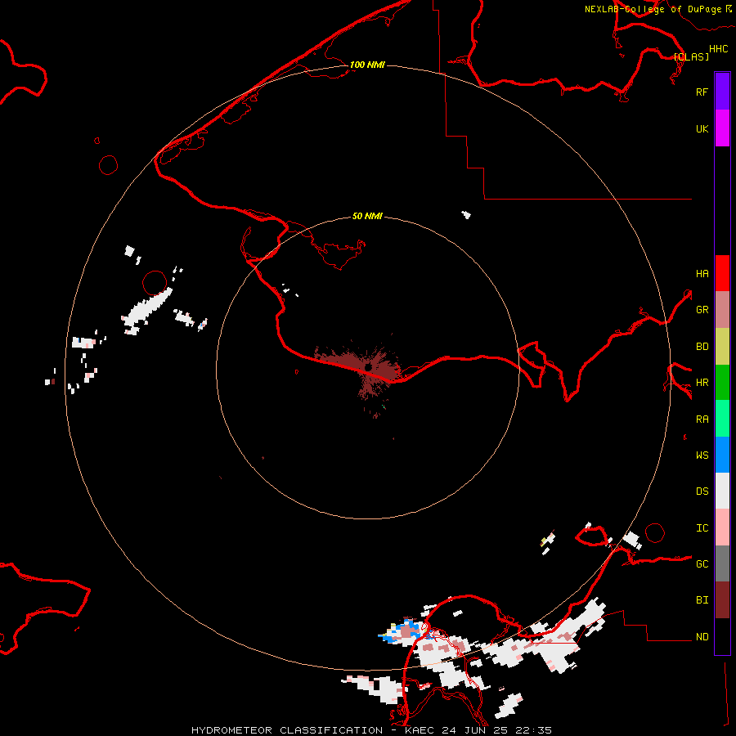Viewport: 736px width, 736px height.
Task: Click the IC pink legend swatch
Action: [722, 527]
